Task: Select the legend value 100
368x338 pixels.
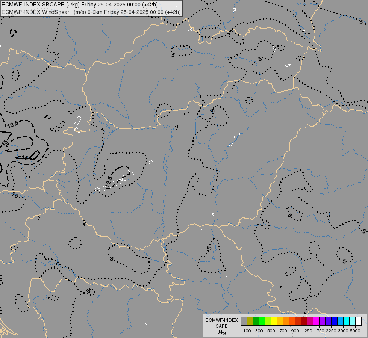Action: click(247, 331)
